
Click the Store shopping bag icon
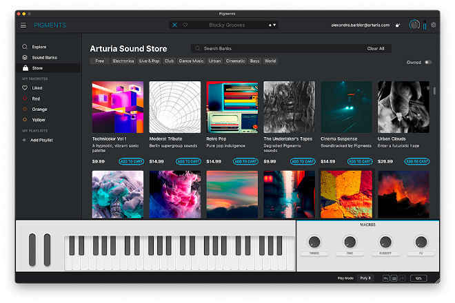tap(26, 68)
